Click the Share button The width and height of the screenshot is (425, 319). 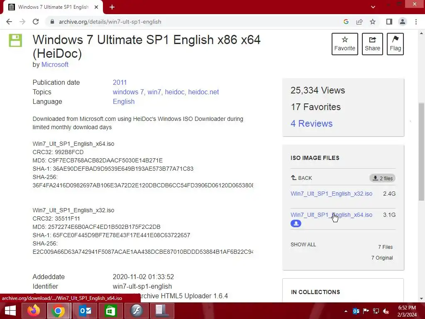pos(372,44)
